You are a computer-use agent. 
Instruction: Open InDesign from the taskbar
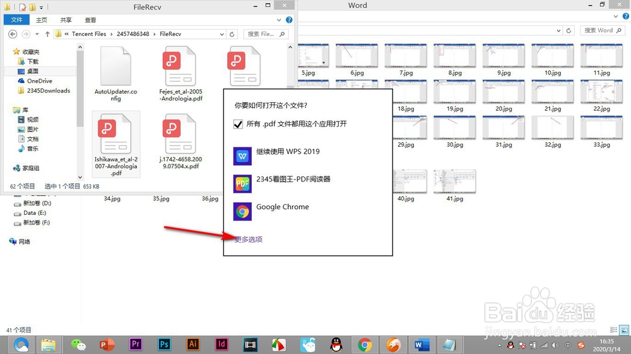click(x=221, y=345)
